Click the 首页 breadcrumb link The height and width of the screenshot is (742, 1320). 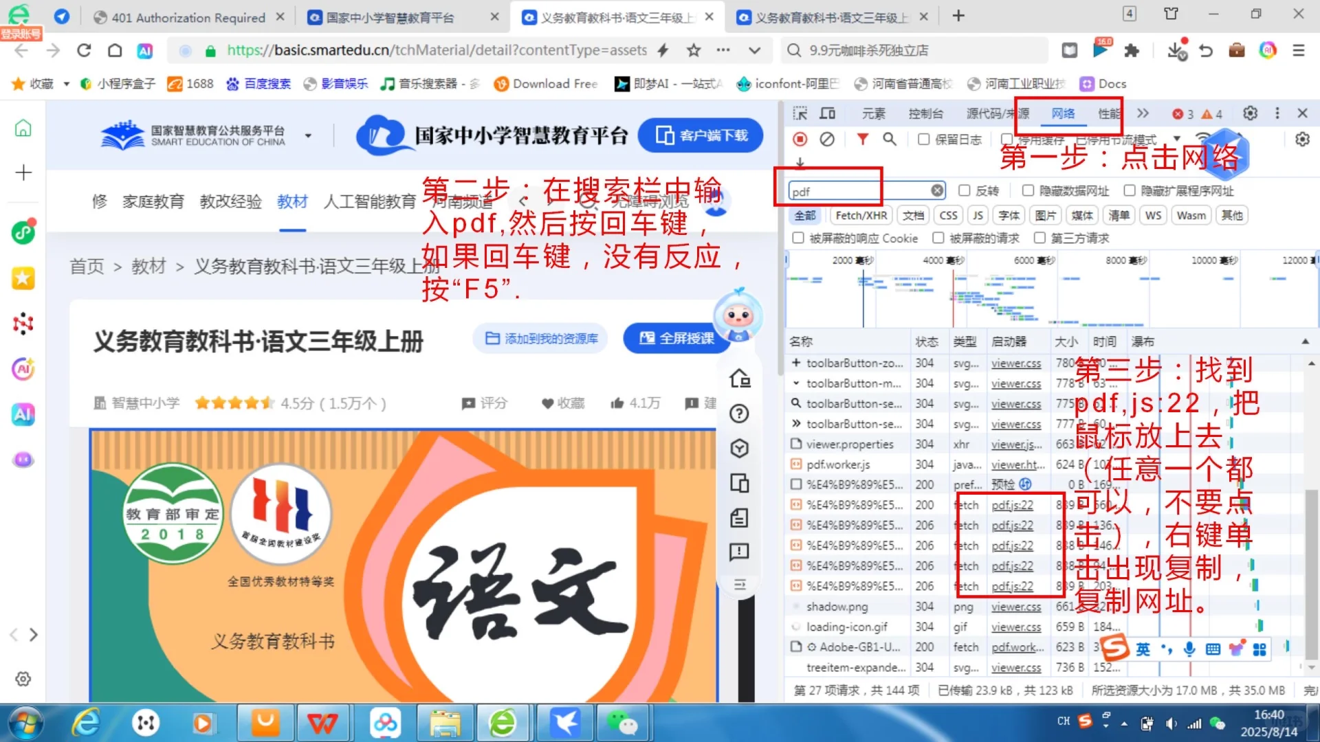[87, 267]
